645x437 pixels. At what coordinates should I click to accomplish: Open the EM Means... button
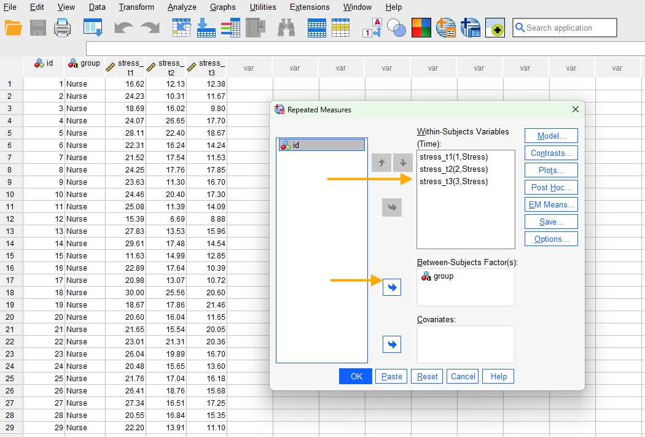coord(551,204)
